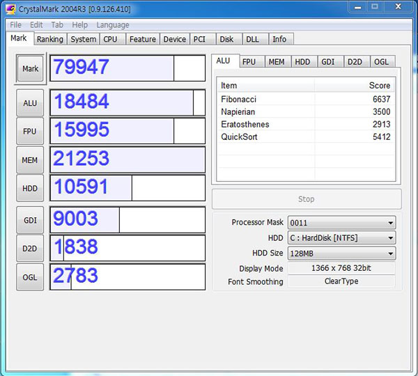418x376 pixels.
Task: Select the Eratosthenes row
Action: pos(306,124)
